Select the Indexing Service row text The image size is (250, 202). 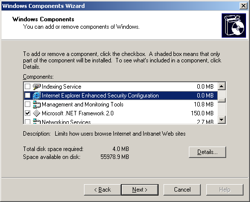coord(62,87)
